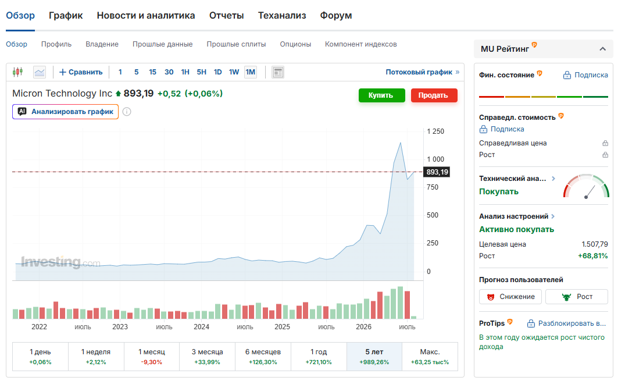625x388 pixels.
Task: Open the Владение sub-tab
Action: click(x=102, y=44)
